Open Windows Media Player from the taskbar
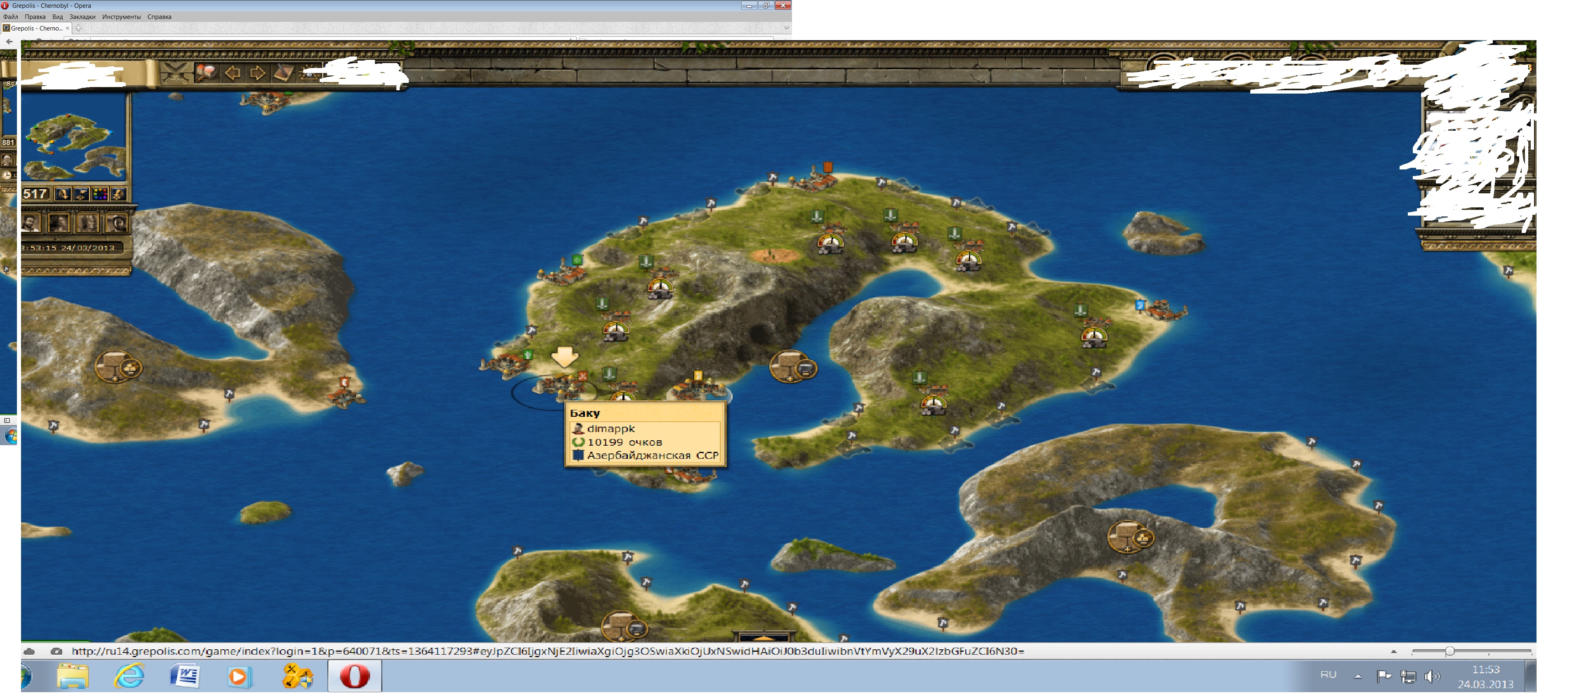Viewport: 1579px width, 700px height. pos(239,677)
